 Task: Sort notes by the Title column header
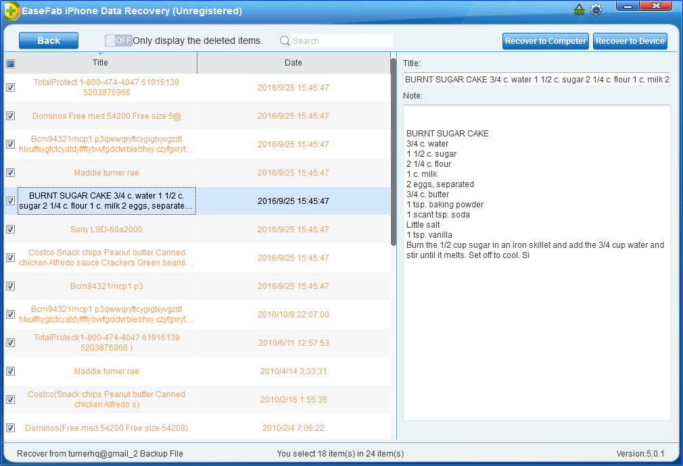click(100, 63)
